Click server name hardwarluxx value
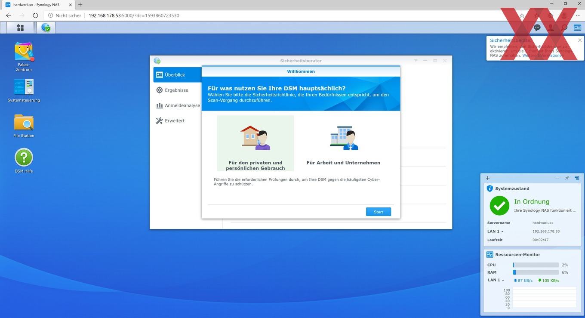Image resolution: width=585 pixels, height=318 pixels. coord(543,223)
